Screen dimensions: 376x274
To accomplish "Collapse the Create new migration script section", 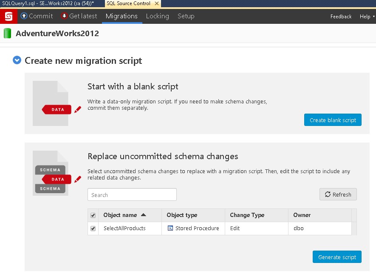I will point(17,60).
